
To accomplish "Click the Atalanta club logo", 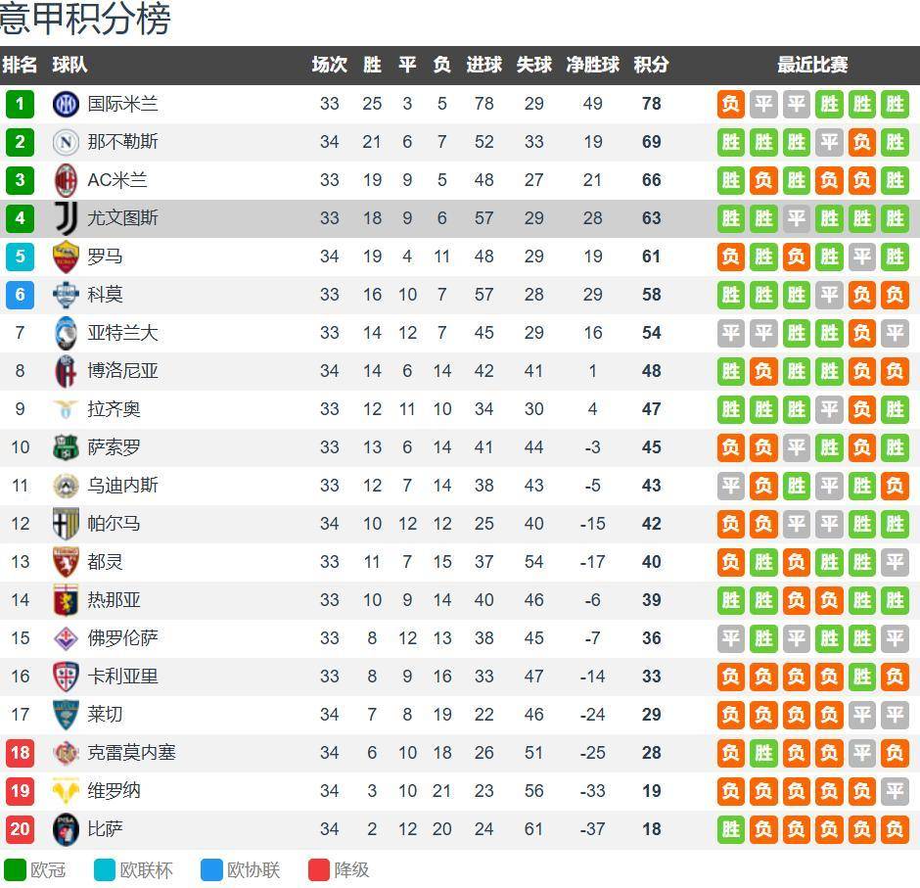I will (66, 333).
